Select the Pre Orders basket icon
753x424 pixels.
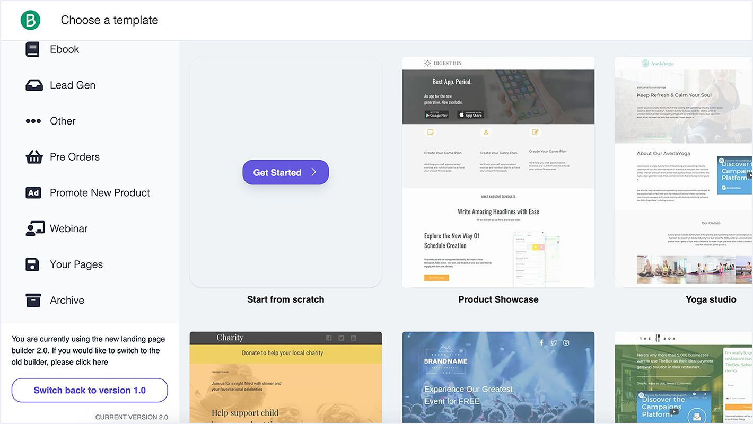pos(34,157)
